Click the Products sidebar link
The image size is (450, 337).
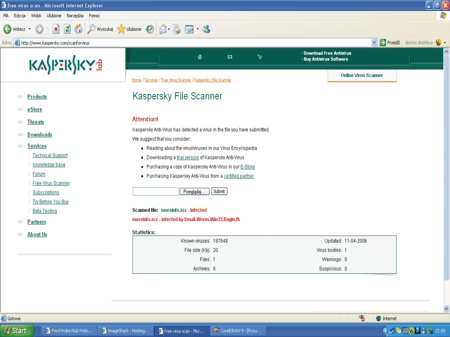(x=37, y=97)
